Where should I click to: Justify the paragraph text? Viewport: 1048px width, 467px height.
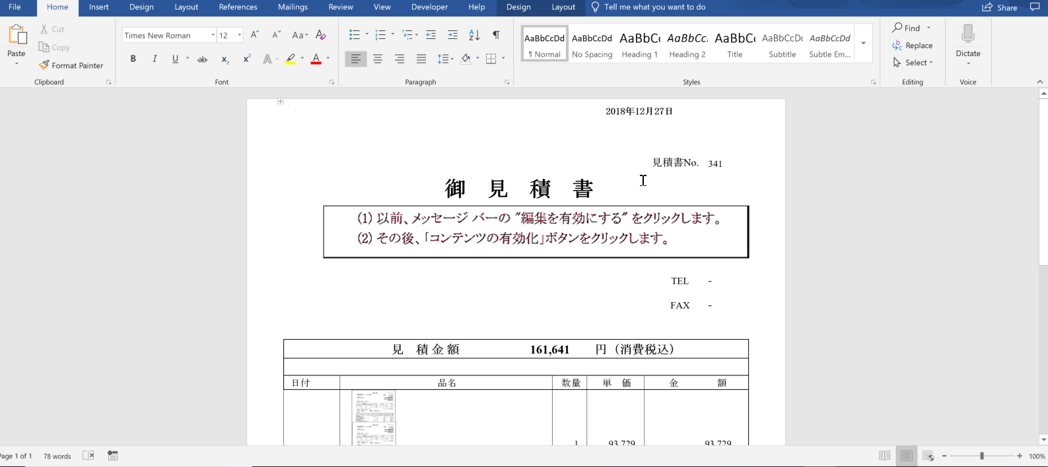coord(421,59)
